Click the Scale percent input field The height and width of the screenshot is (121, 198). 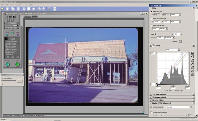click(x=177, y=34)
